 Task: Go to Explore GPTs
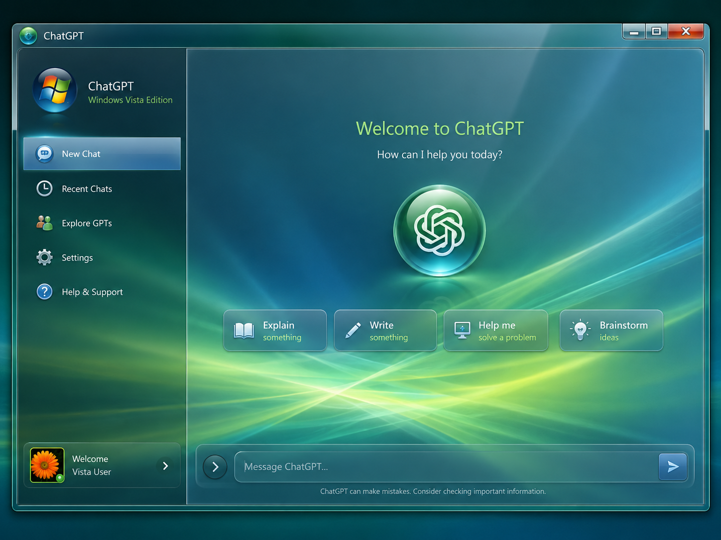(x=102, y=223)
